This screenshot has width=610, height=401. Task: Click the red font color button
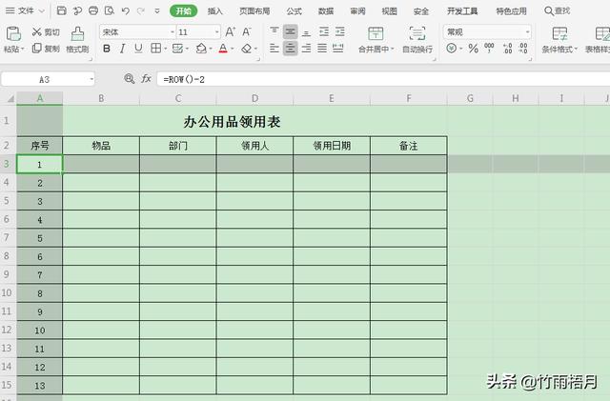[x=223, y=49]
